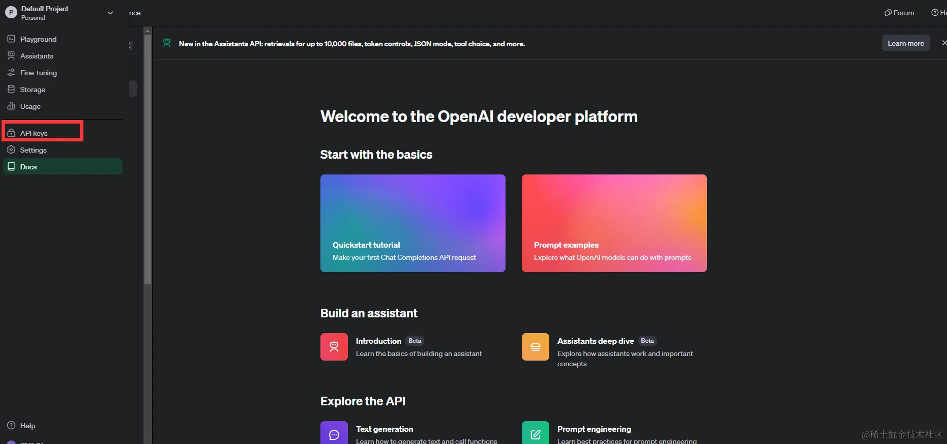The width and height of the screenshot is (947, 444).
Task: Open the Quickstart tutorial card
Action: point(413,223)
